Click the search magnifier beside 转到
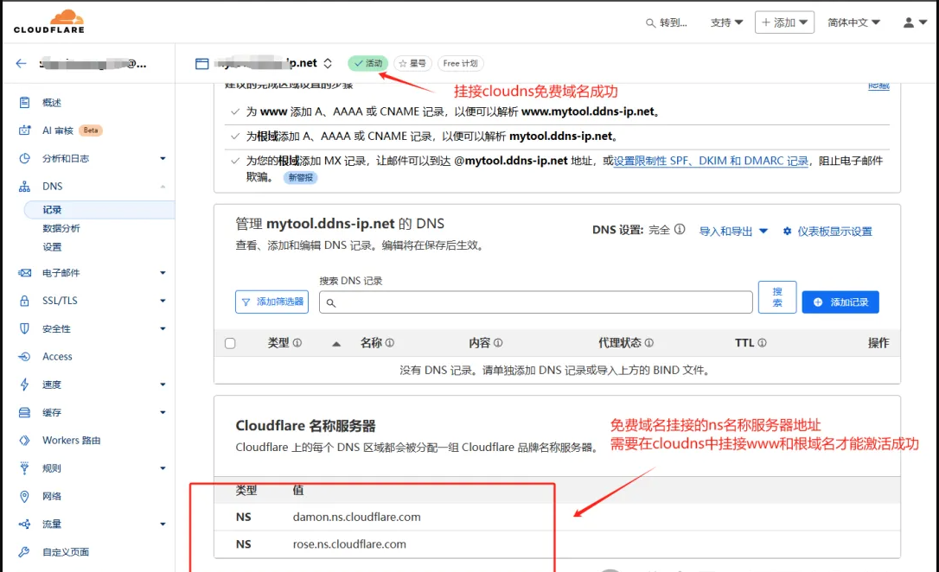Screen dimensions: 939x572 650,22
